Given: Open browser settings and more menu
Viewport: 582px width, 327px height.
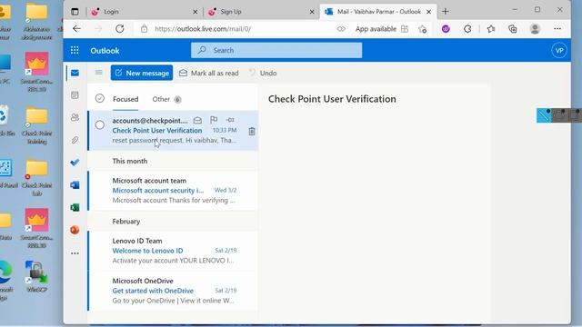Looking at the screenshot, I should click(x=557, y=28).
